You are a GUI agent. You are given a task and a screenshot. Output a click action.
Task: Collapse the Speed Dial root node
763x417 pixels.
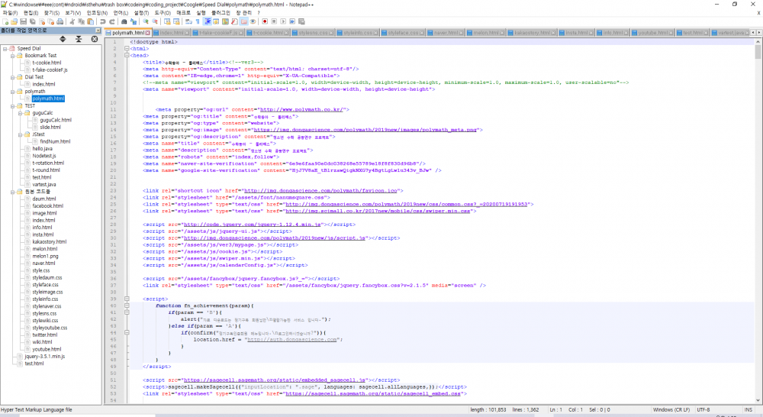click(x=5, y=49)
